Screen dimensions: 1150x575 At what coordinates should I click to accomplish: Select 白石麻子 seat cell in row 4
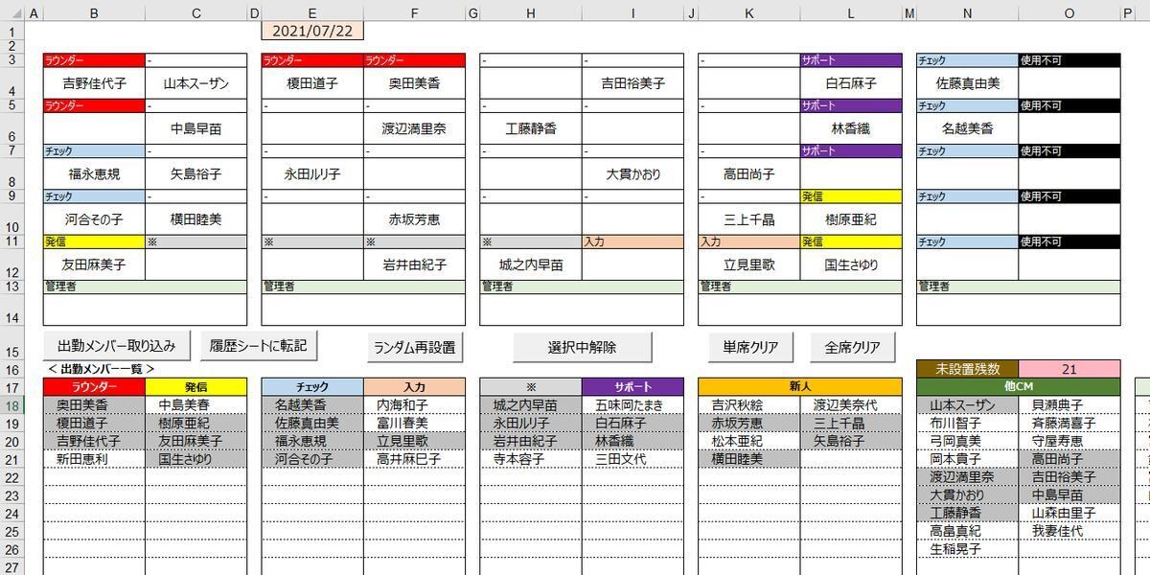pyautogui.click(x=851, y=83)
